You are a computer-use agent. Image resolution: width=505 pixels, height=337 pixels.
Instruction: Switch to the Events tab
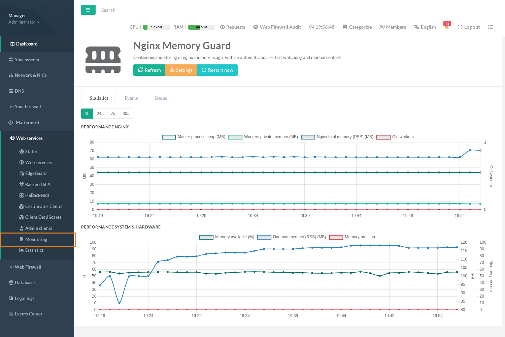pos(131,98)
